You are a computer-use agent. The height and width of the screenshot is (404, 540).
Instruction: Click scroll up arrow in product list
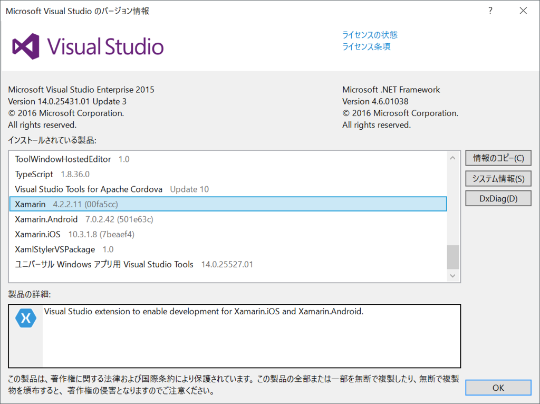[453, 158]
